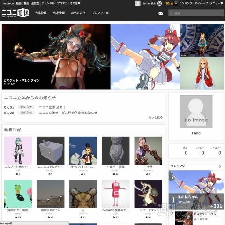The height and width of the screenshot is (225, 225).
Task: Open the ブロマガ top menu link
Action: (x=62, y=3)
